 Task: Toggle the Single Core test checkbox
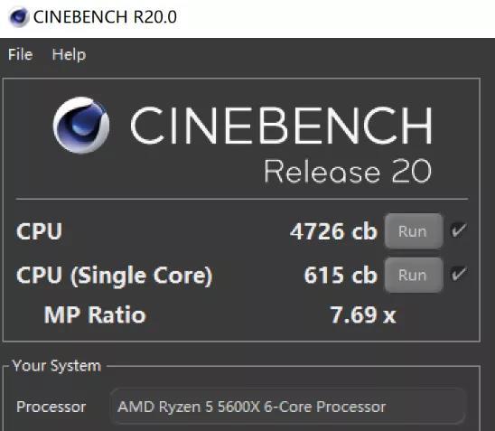(458, 274)
